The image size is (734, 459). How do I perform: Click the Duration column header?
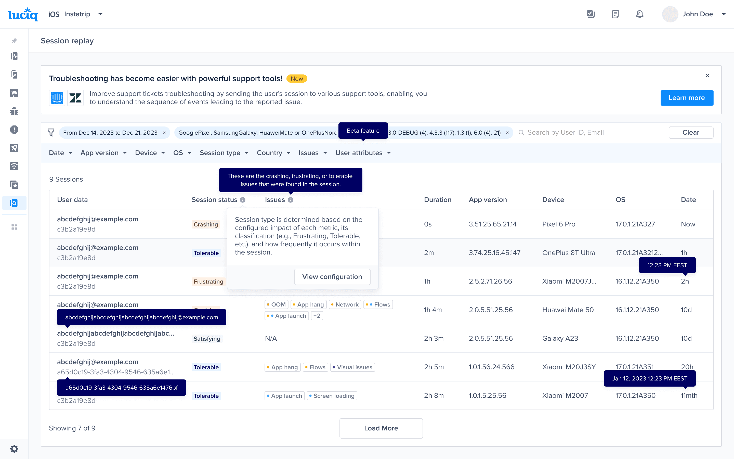pos(438,200)
